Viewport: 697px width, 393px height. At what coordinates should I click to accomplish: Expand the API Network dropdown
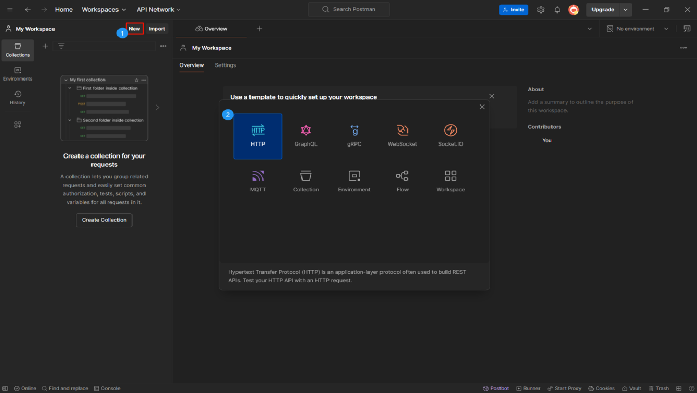(x=159, y=10)
